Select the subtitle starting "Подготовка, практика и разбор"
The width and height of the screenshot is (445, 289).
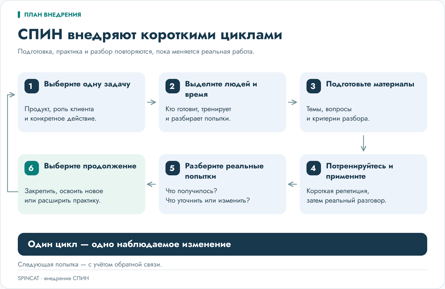(x=136, y=52)
